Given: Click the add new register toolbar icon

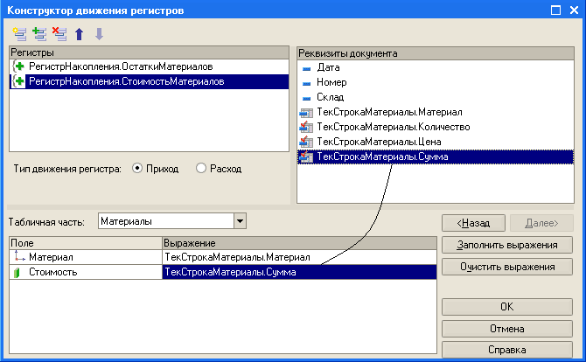Looking at the screenshot, I should coord(19,34).
